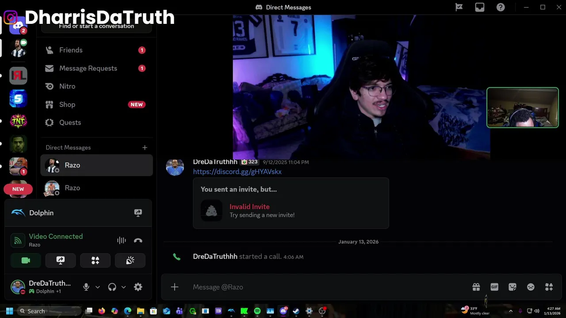Click the self-view video thumbnail
Image resolution: width=566 pixels, height=318 pixels.
(x=523, y=107)
